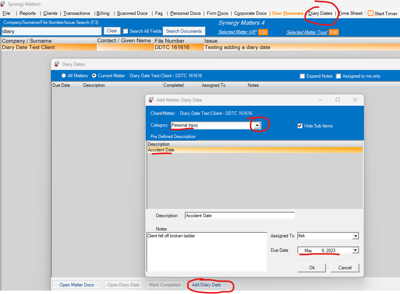Screen dimensions: 400x294
Task: Click the Mark Completed button
Action: tap(165, 285)
